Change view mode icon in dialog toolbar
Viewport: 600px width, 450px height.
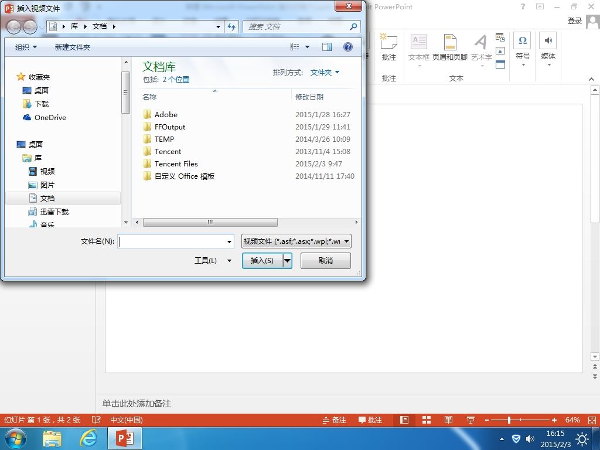tap(294, 47)
